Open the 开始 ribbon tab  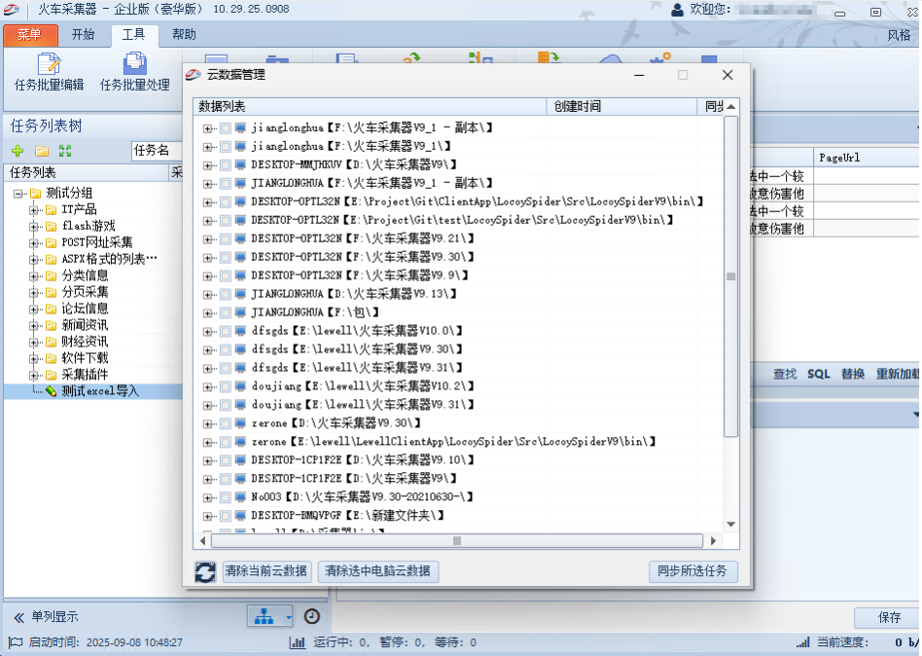click(x=83, y=35)
